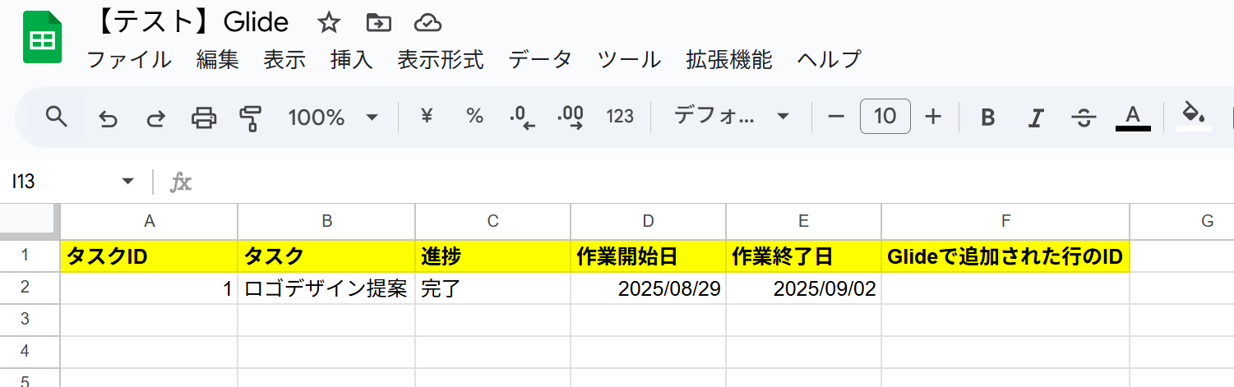Open the Google Sheets home logo

tap(42, 39)
